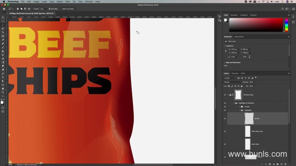This screenshot has width=296, height=166.
Task: Switch to the Adjustments tab
Action: [x=239, y=37]
